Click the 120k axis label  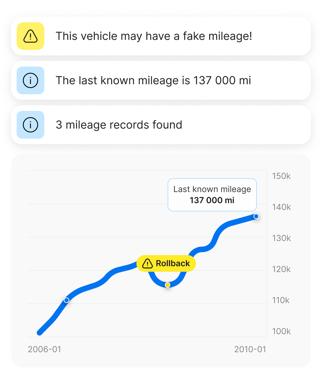pos(281,269)
